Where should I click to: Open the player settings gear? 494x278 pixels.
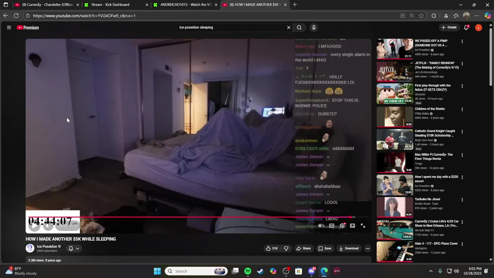coord(342,226)
